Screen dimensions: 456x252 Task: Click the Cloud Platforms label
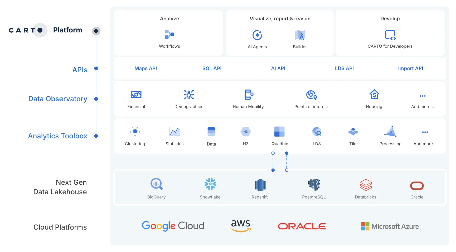(x=60, y=227)
